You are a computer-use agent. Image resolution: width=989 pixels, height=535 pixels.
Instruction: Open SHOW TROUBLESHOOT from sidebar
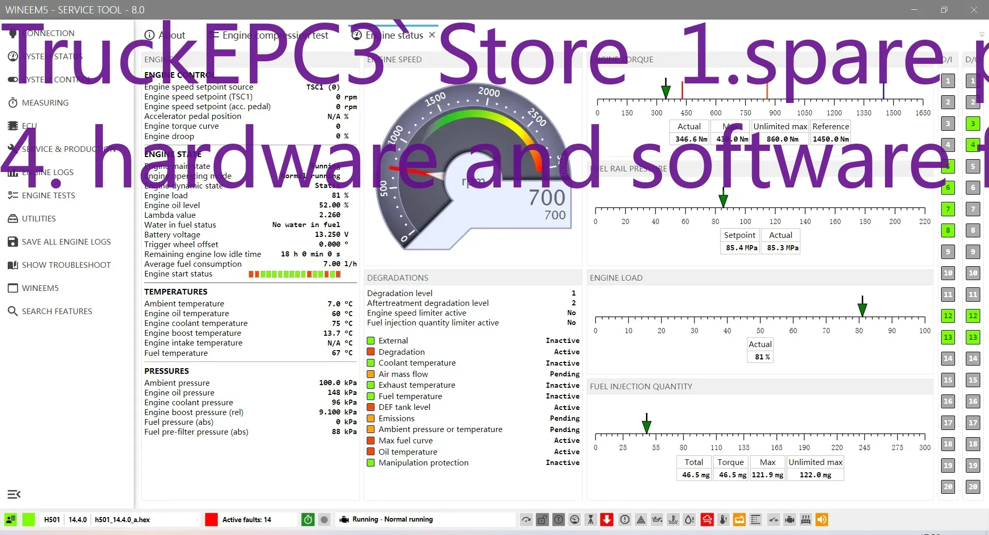click(x=67, y=265)
